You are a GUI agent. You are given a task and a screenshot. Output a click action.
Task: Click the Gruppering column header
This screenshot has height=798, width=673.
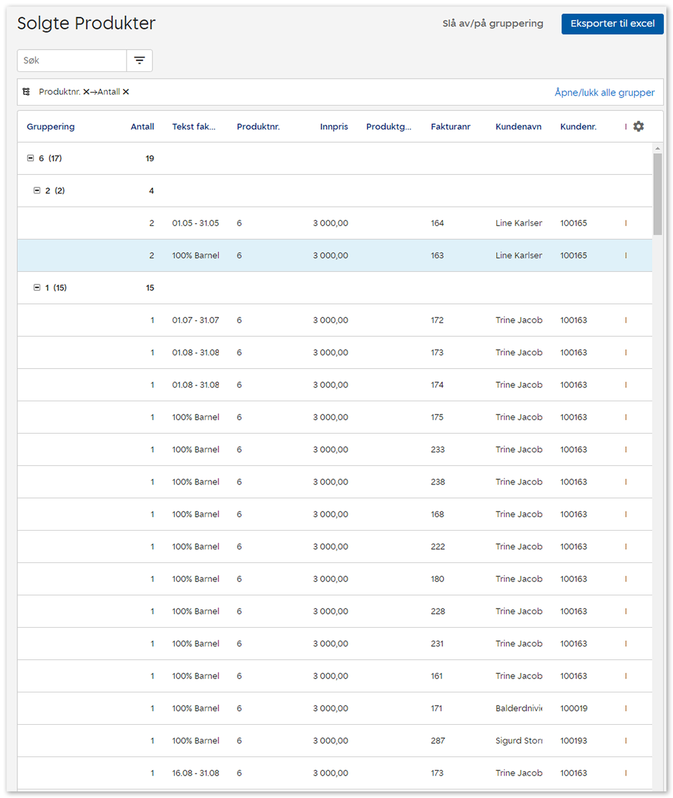pyautogui.click(x=51, y=127)
